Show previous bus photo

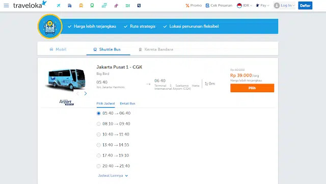click(x=77, y=93)
